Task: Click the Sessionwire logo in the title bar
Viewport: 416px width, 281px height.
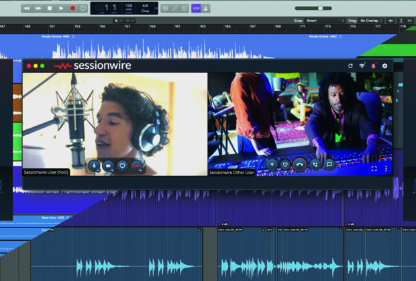Action: coord(93,66)
